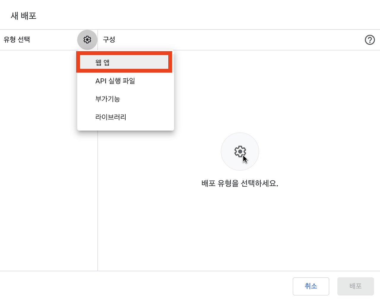Image resolution: width=380 pixels, height=300 pixels.
Task: Open the help icon in the 구성 header
Action: point(370,40)
